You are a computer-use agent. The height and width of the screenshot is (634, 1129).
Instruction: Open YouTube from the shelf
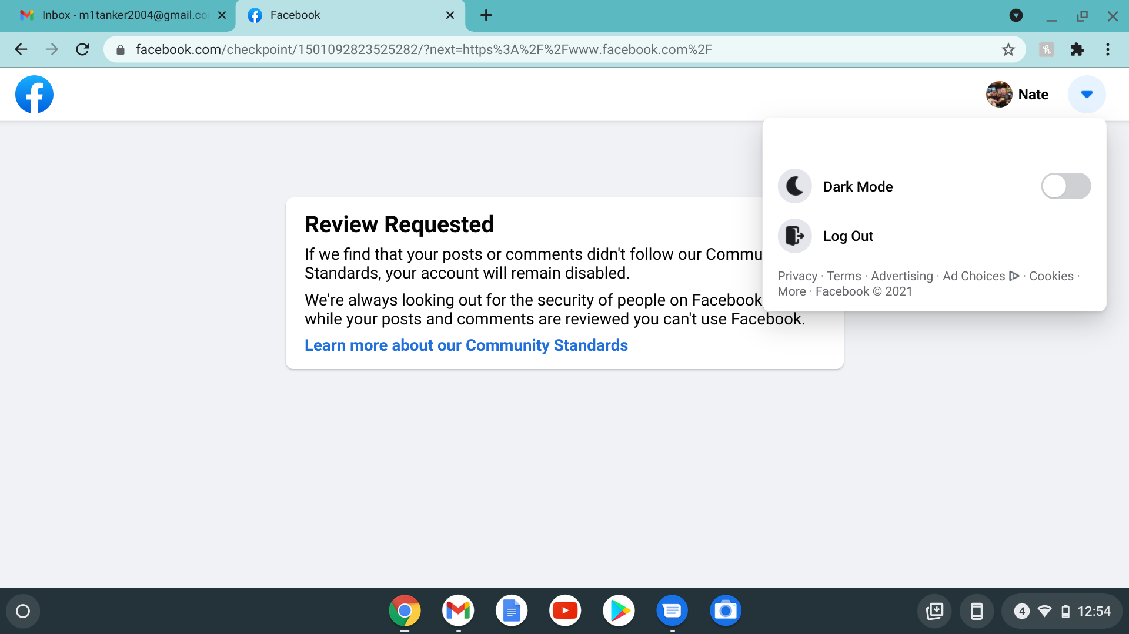tap(564, 611)
